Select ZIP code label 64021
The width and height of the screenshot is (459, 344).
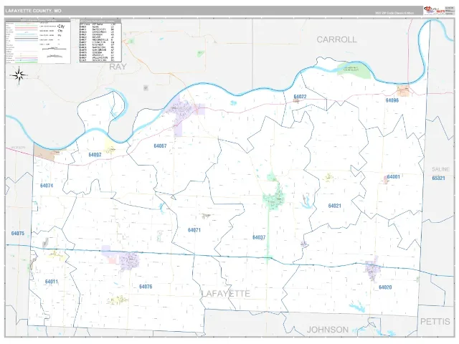coord(335,206)
